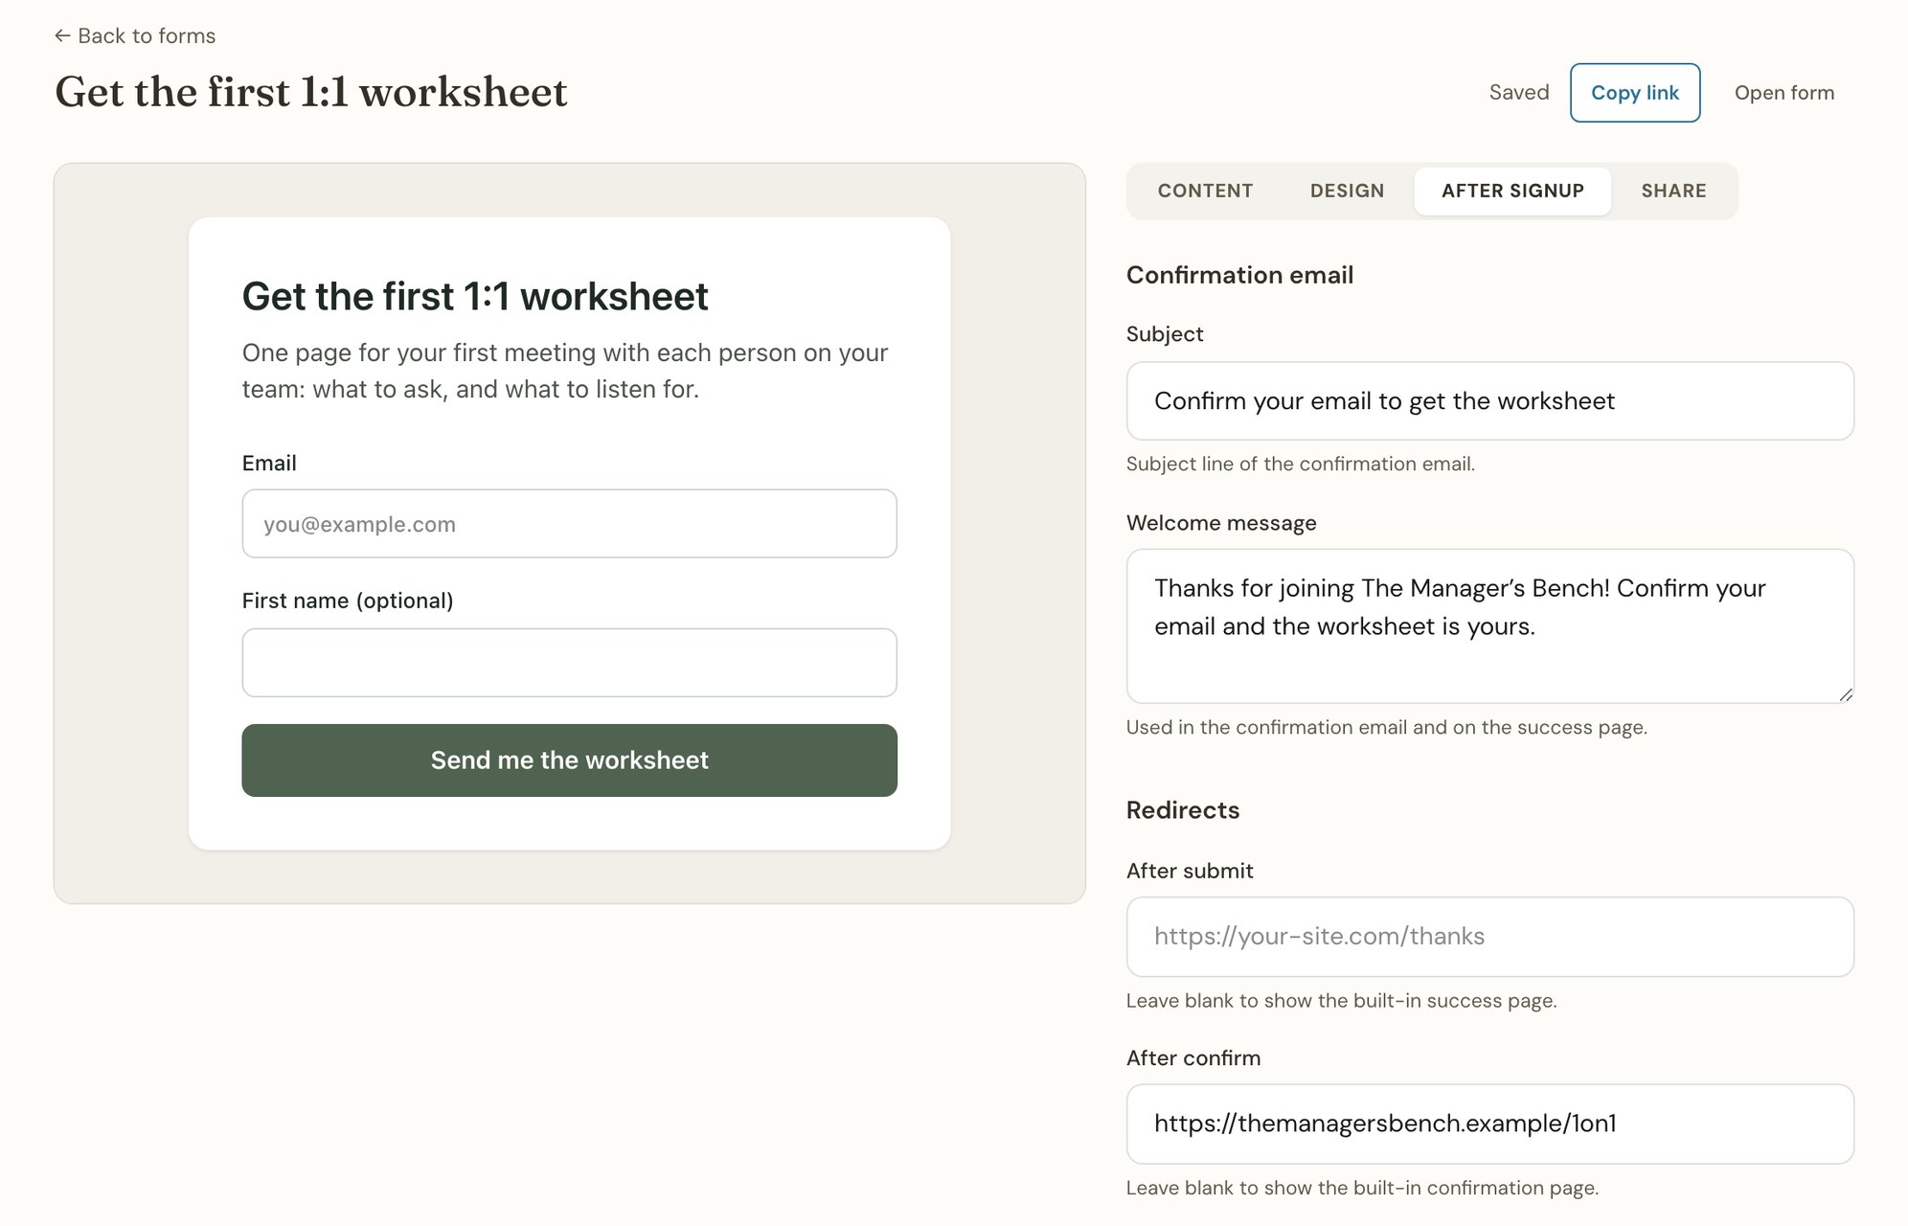Switch to the DESIGN tab
Viewport: 1908px width, 1226px height.
[x=1347, y=191]
